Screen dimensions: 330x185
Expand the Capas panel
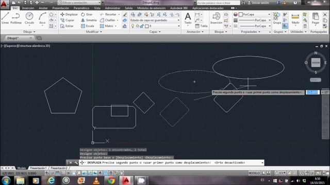[155, 32]
